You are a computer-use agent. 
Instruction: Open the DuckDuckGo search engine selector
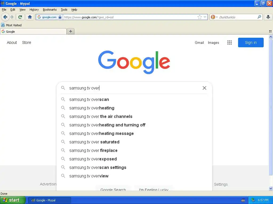pyautogui.click(x=214, y=17)
